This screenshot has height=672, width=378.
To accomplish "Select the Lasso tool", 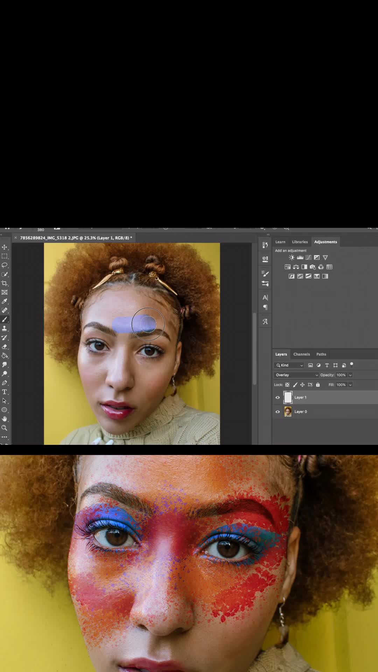I will (x=5, y=265).
